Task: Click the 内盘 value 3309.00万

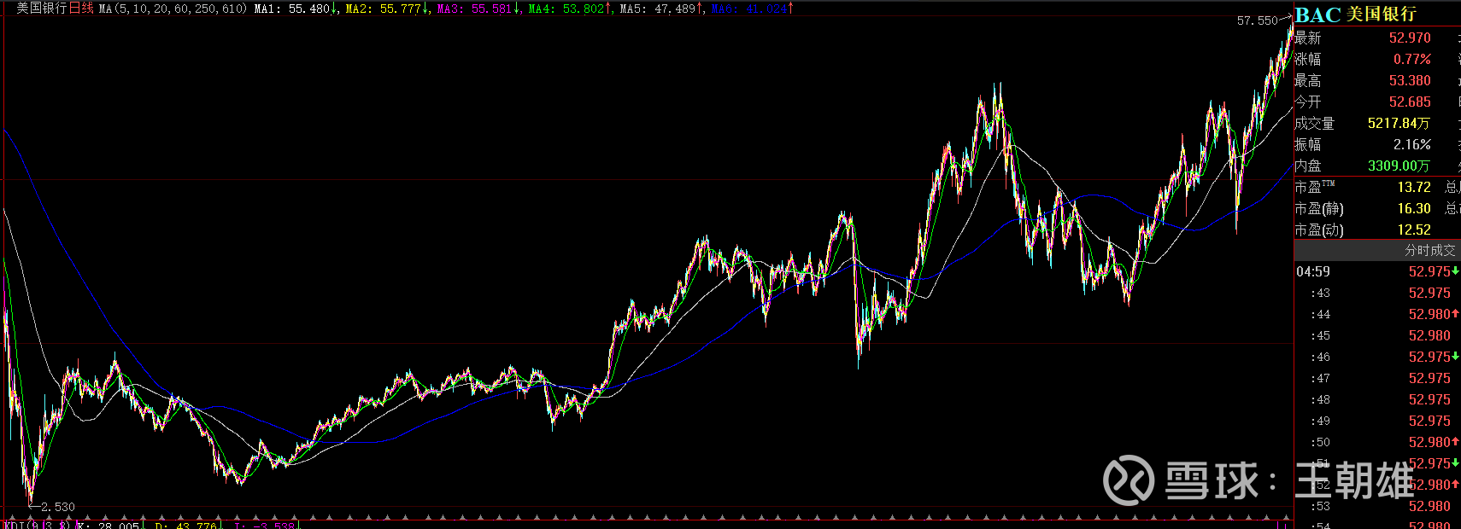Action: click(x=1399, y=166)
